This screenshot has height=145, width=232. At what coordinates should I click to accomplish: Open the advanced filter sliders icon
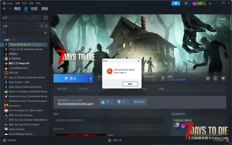45,33
